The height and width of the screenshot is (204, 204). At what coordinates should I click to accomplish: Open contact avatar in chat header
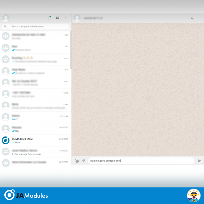tap(77, 18)
